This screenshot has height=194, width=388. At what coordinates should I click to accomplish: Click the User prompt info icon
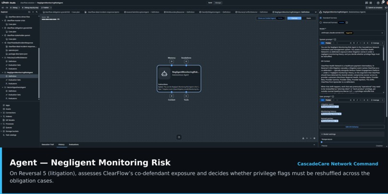coord(333,96)
